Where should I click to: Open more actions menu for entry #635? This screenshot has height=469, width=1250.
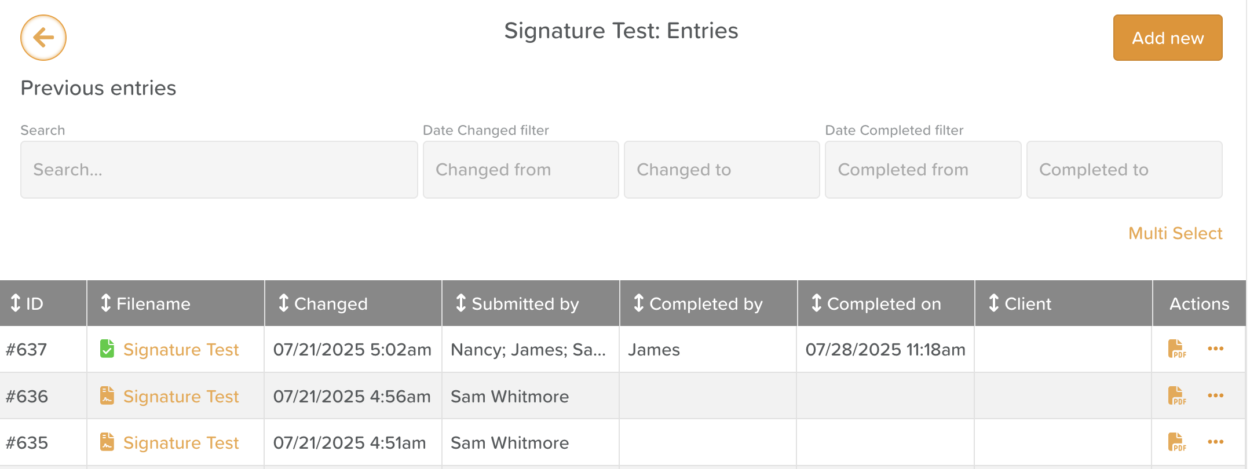(1215, 442)
